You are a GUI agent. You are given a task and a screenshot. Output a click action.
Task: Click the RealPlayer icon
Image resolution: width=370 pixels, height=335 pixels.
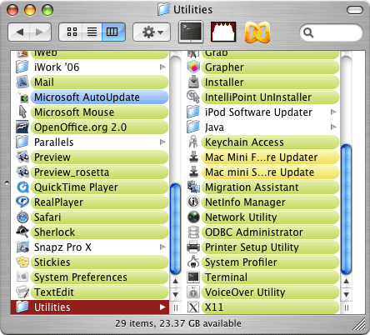tap(22, 202)
